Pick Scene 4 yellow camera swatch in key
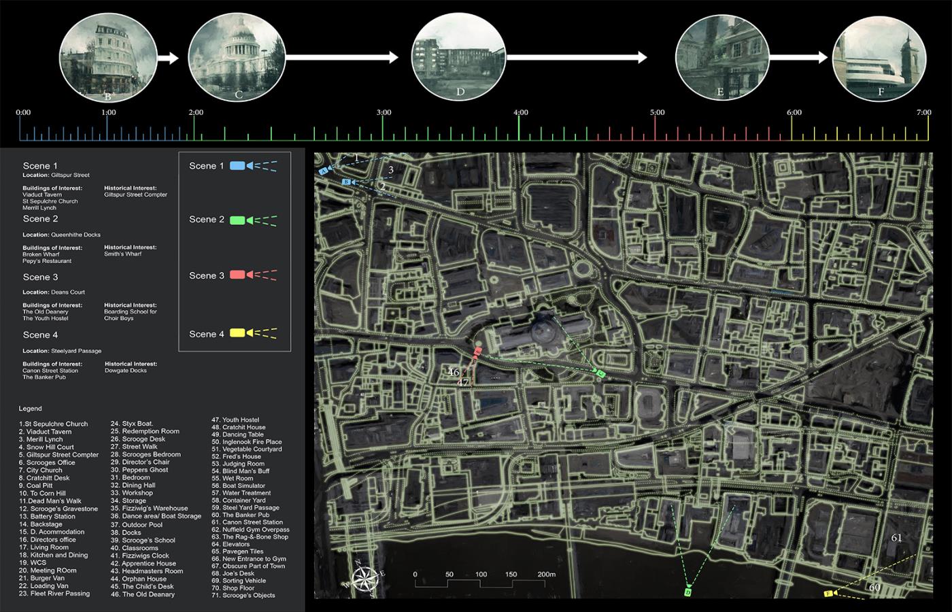The height and width of the screenshot is (612, 952). [x=237, y=333]
